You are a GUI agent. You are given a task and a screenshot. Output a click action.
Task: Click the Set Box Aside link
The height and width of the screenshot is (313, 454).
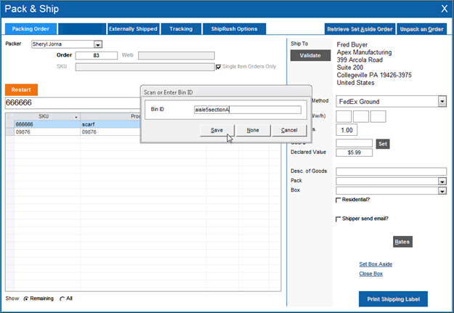376,264
